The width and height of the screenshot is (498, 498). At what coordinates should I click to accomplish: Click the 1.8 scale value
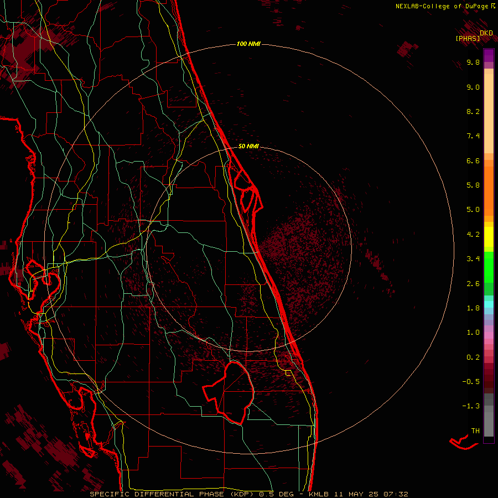473,308
